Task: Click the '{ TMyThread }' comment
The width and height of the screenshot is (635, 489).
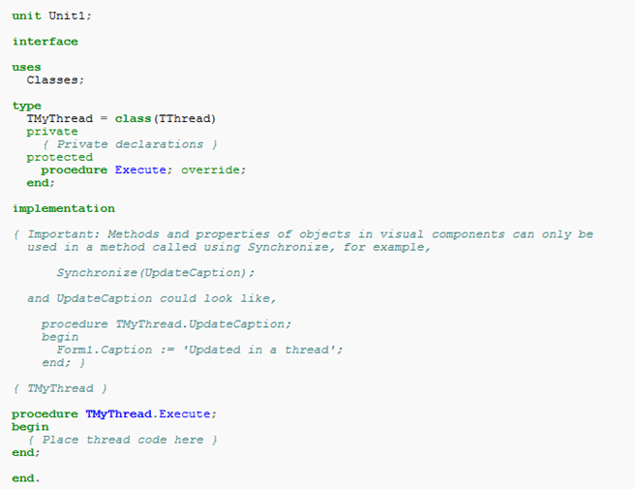Action: (x=54, y=388)
